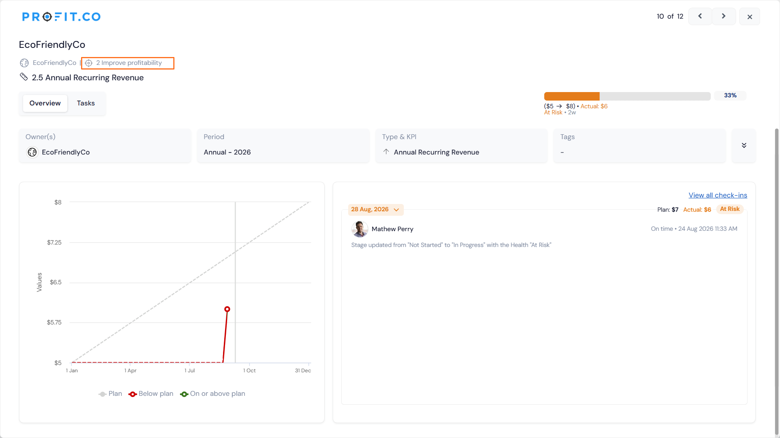Click the 'Plan: $7' check-in value
The image size is (780, 438).
coord(668,210)
